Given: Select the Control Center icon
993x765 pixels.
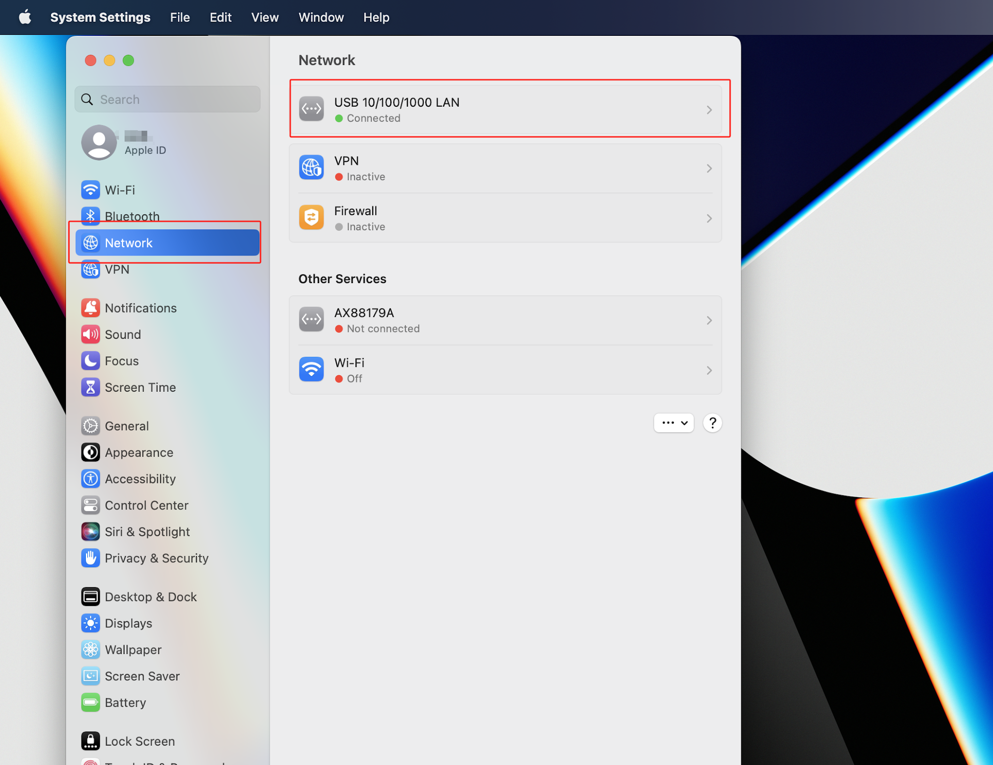Looking at the screenshot, I should point(91,505).
